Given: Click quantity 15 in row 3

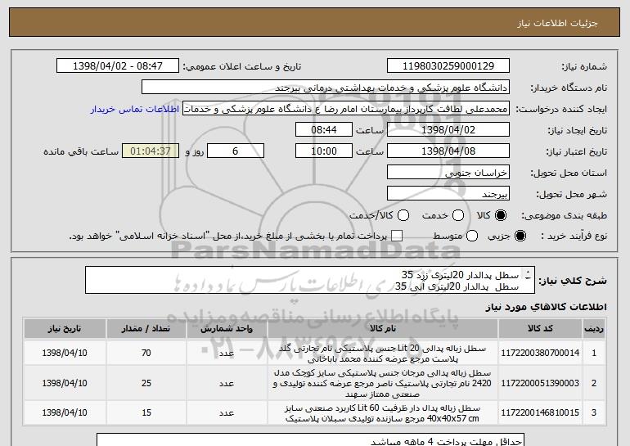Looking at the screenshot, I should point(146,412).
